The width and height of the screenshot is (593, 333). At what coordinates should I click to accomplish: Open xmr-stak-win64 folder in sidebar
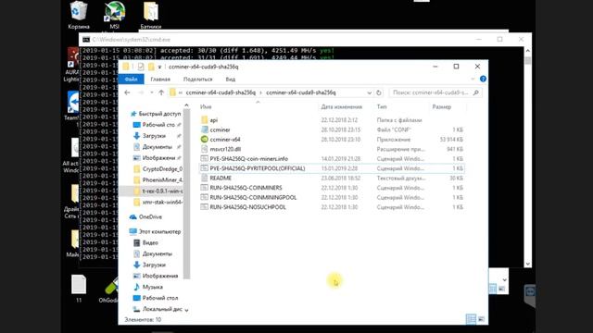coord(162,202)
